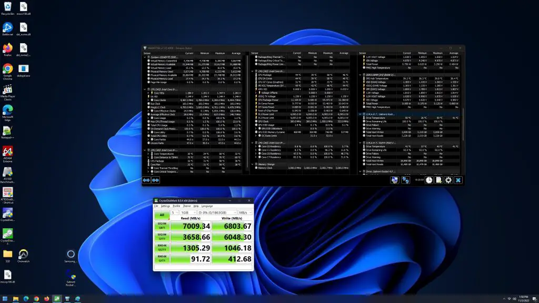This screenshot has width=539, height=303.
Task: Open the AIDA64 Extreme desktop shortcut
Action: (7, 154)
